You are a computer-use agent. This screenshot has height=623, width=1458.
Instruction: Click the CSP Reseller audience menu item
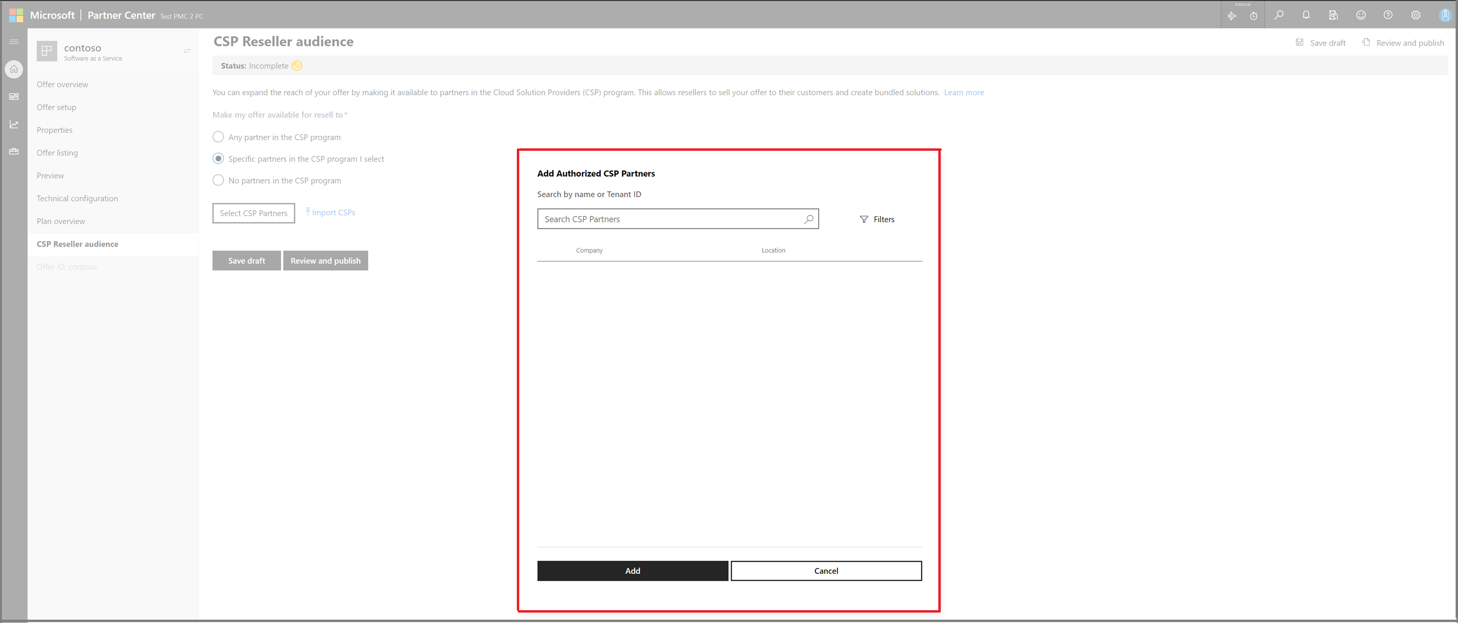coord(76,243)
